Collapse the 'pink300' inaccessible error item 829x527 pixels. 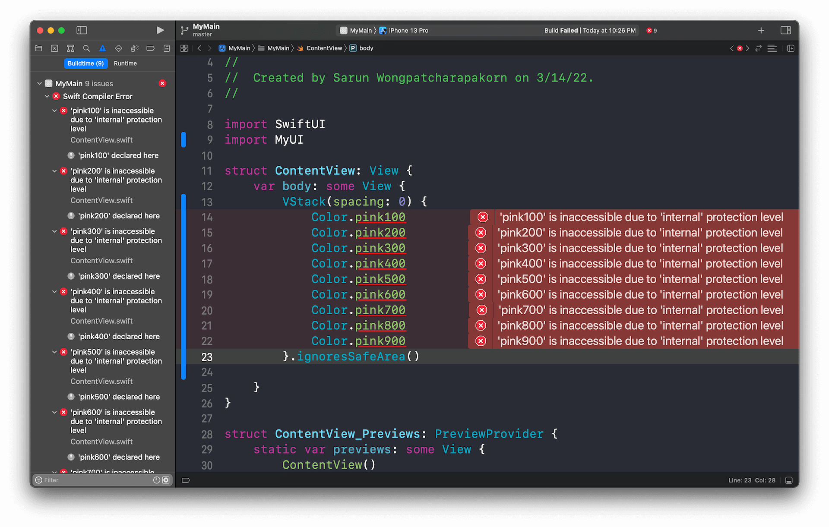(x=54, y=231)
